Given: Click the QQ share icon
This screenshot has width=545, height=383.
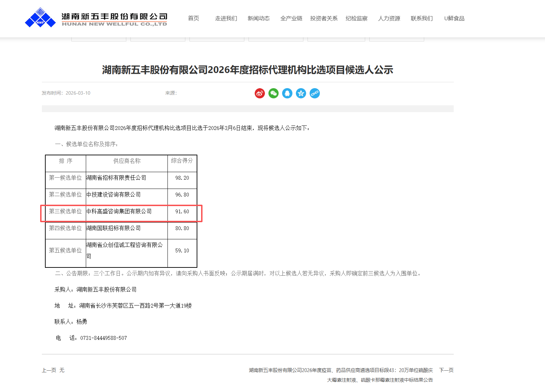Looking at the screenshot, I should (x=287, y=93).
